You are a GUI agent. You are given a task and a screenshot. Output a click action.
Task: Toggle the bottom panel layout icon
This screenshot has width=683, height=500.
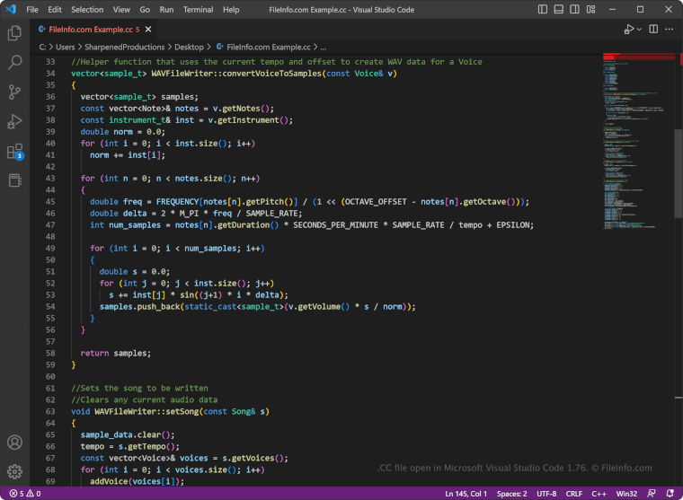558,9
